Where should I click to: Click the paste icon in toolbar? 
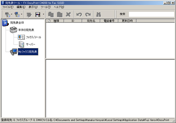tap(60, 14)
